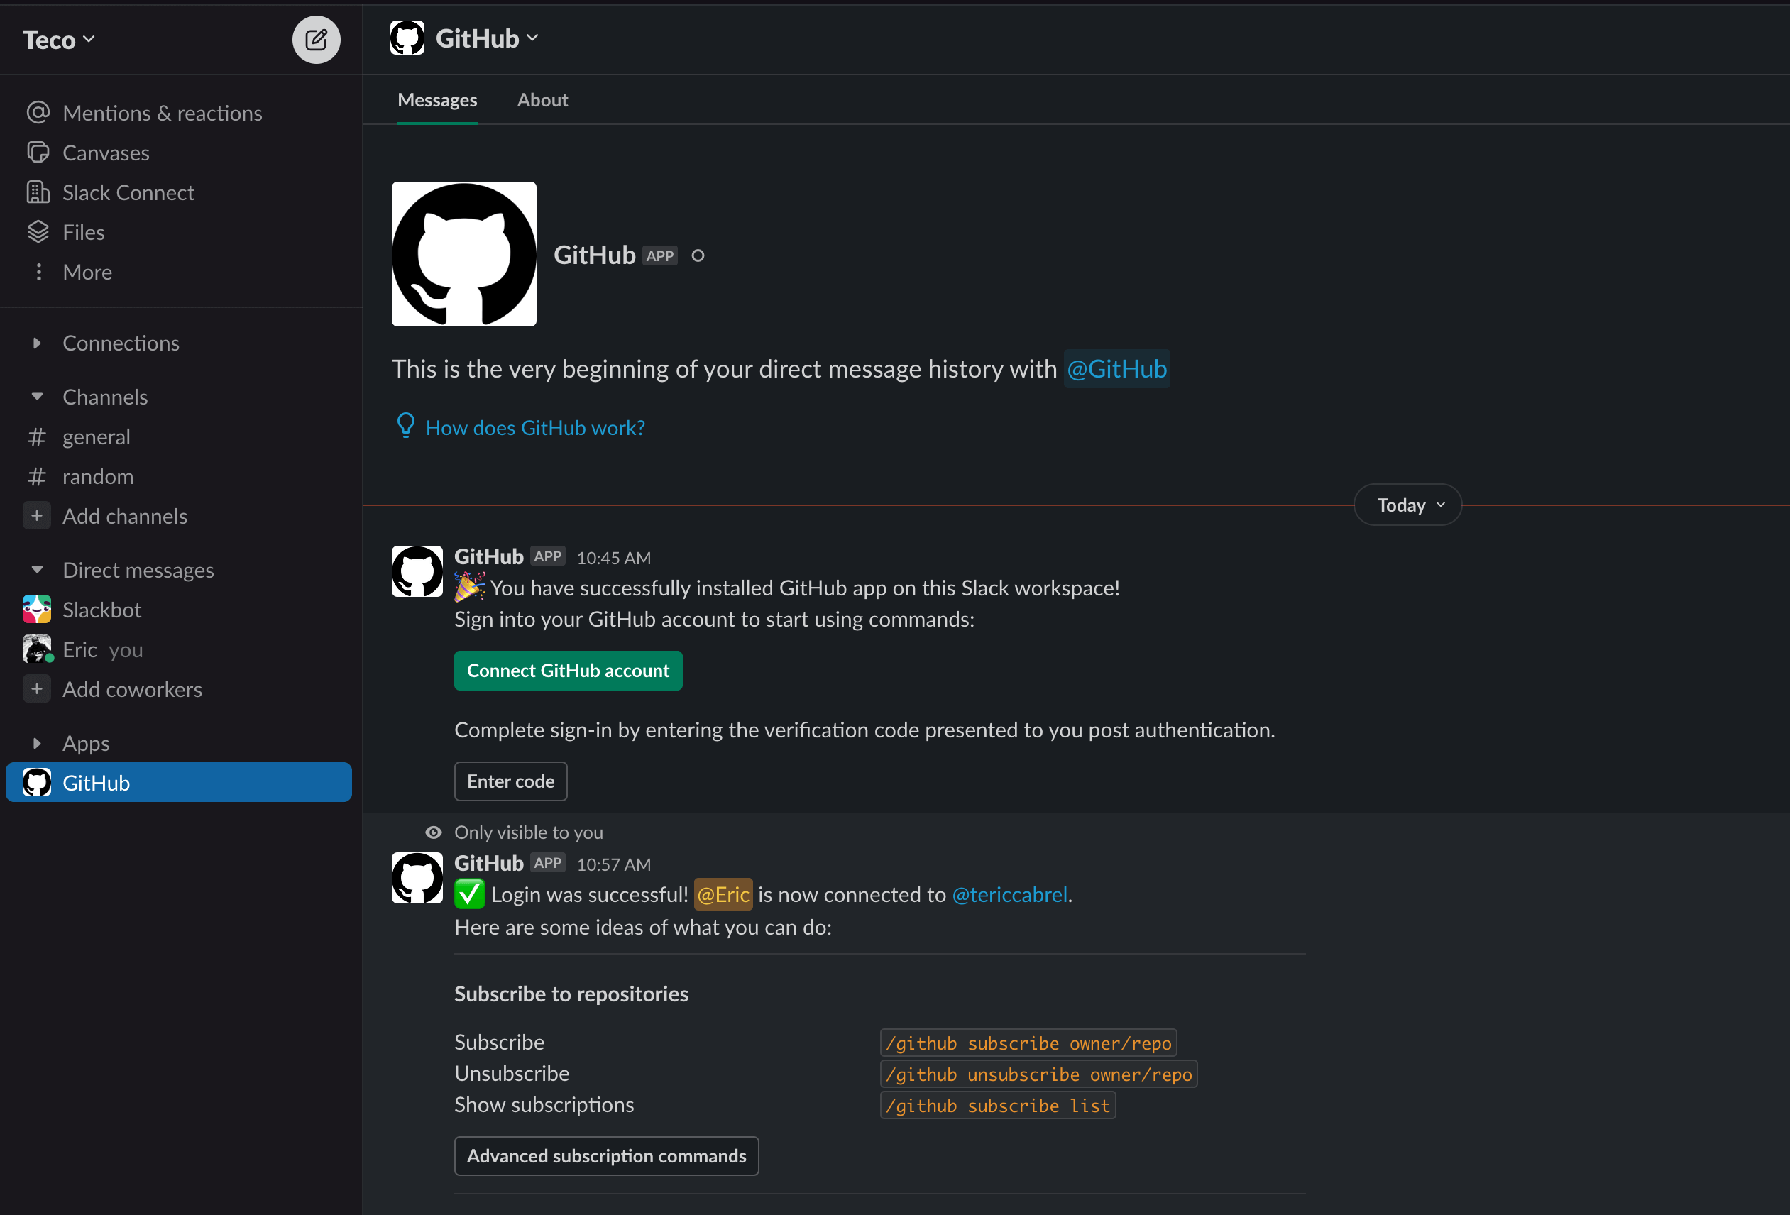Image resolution: width=1790 pixels, height=1215 pixels.
Task: Open Slack Connect
Action: pyautogui.click(x=128, y=192)
